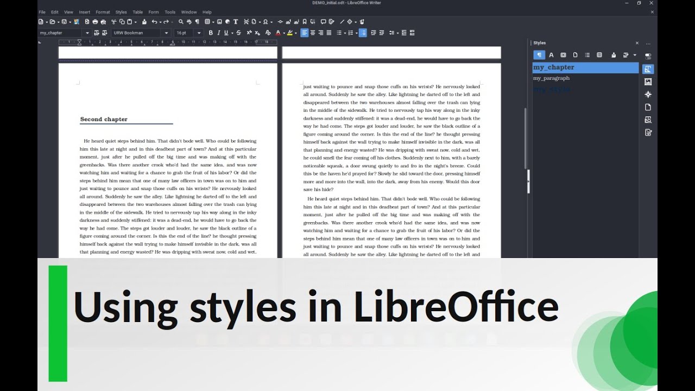The width and height of the screenshot is (695, 391).
Task: Select Center Horizontally alignment
Action: click(x=312, y=33)
